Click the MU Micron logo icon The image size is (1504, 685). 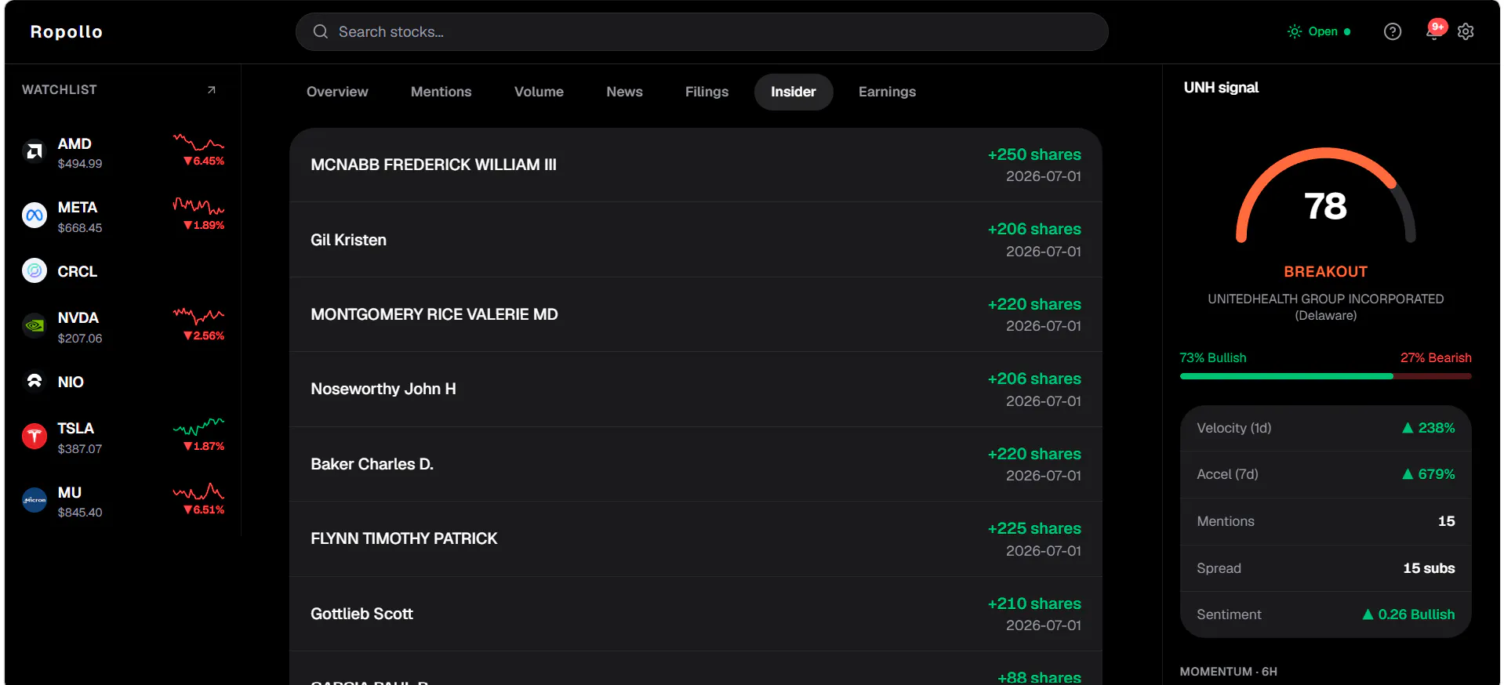(35, 500)
